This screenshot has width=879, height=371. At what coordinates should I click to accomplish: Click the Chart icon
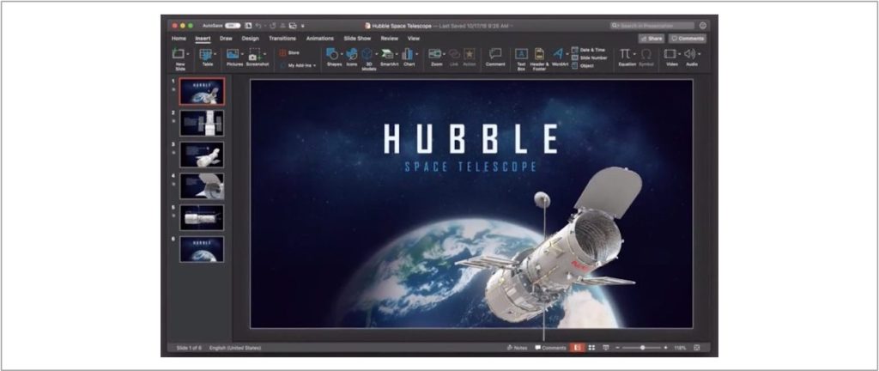coord(409,56)
